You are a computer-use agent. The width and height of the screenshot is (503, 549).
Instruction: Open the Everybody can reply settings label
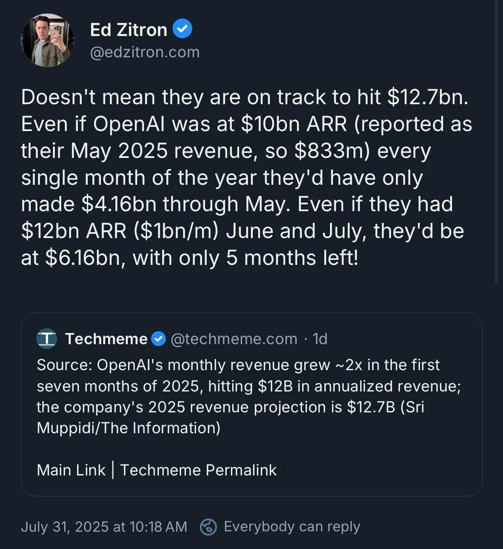coord(292,527)
